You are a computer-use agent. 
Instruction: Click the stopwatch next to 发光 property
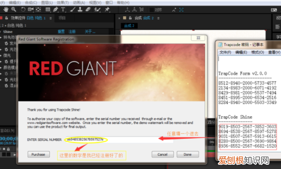[x=6, y=43]
